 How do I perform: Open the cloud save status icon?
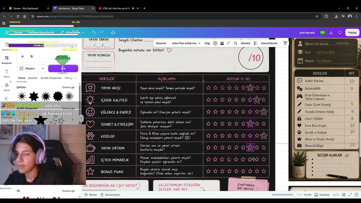[113, 32]
